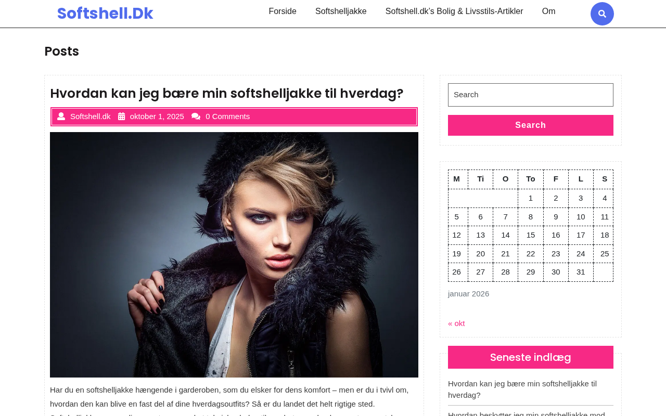Image resolution: width=666 pixels, height=416 pixels.
Task: Open the post title about softshelljakke til hverdag
Action: pos(227,94)
